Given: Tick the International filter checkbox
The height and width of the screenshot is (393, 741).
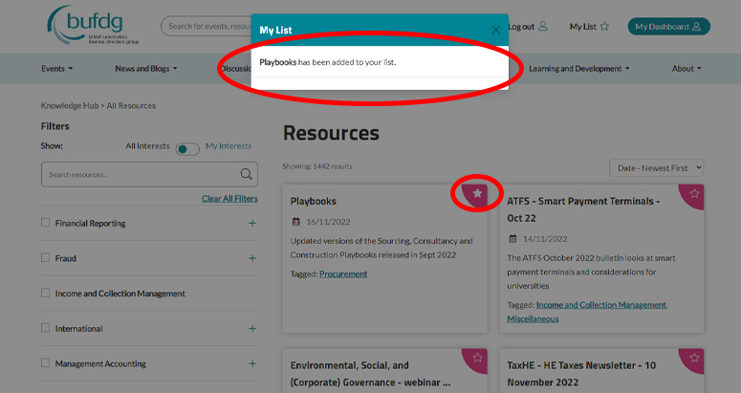Looking at the screenshot, I should [46, 328].
